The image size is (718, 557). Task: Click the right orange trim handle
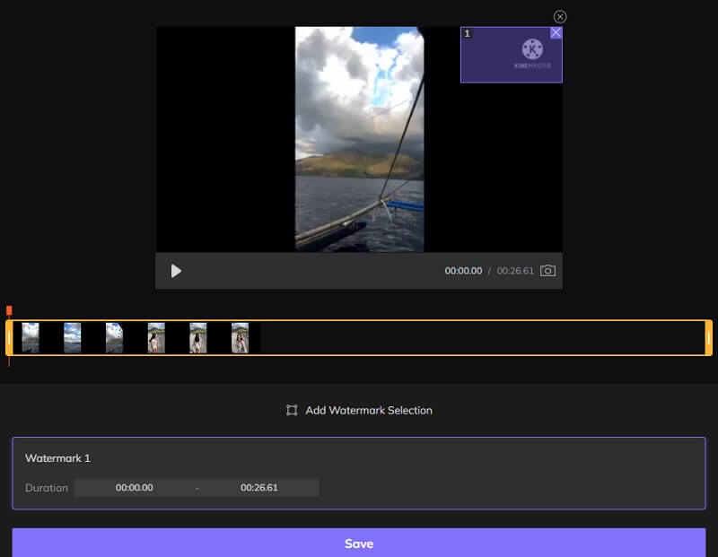(708, 337)
